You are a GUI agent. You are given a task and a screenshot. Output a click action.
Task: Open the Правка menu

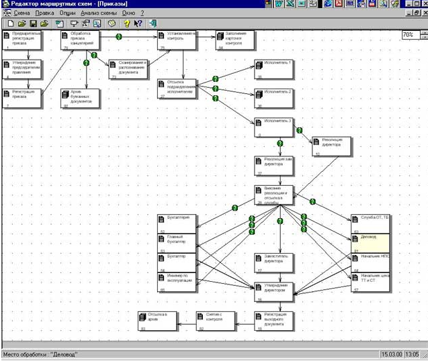45,13
